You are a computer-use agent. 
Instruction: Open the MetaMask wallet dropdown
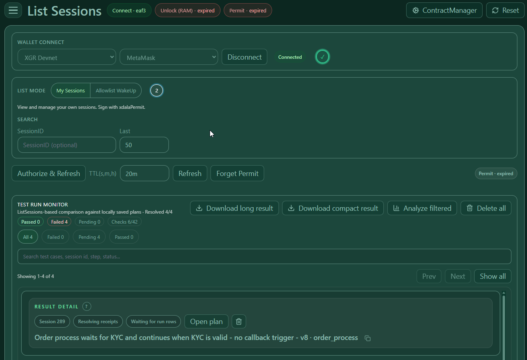click(x=169, y=57)
